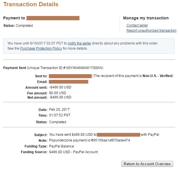Click the Fee amount value $0.00 USD
Image resolution: width=178 pixels, height=170 pixels.
tap(57, 93)
